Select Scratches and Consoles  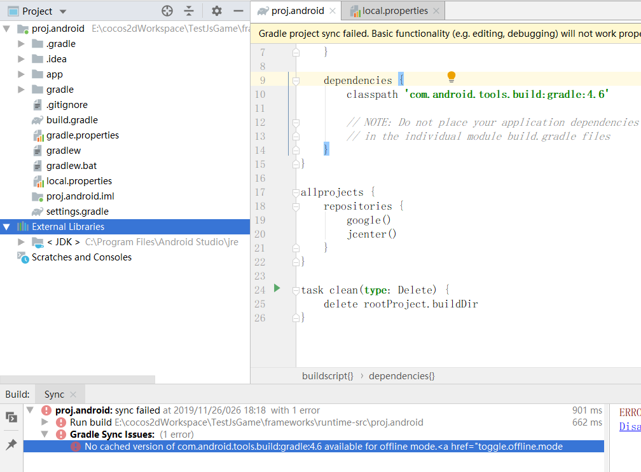point(81,257)
